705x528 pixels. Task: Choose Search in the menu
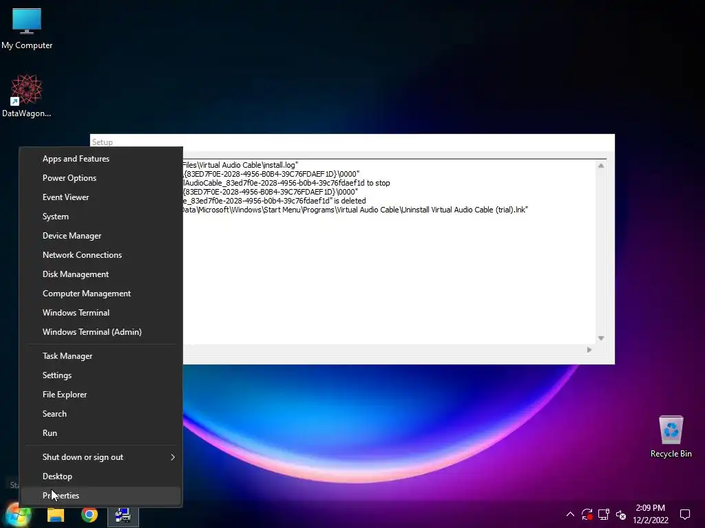click(x=101, y=414)
